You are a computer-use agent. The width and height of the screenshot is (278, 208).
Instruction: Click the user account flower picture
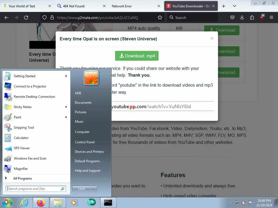(x=91, y=78)
